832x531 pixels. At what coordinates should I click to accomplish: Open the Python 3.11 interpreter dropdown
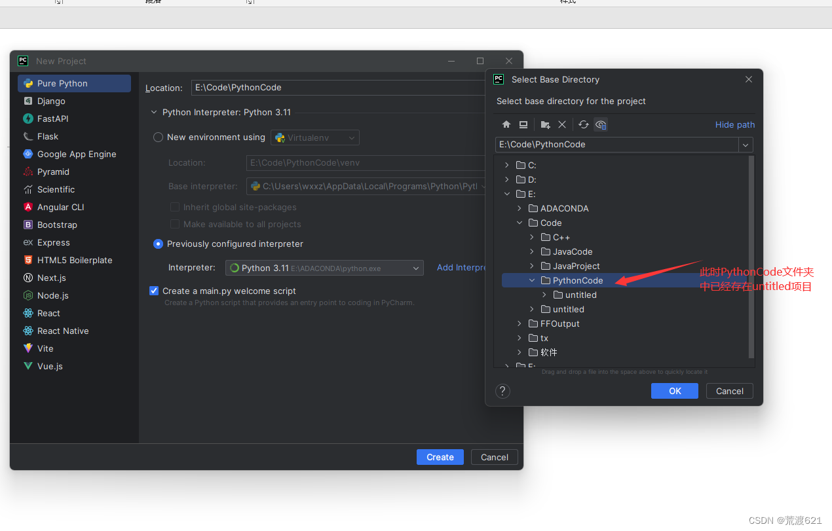point(324,268)
